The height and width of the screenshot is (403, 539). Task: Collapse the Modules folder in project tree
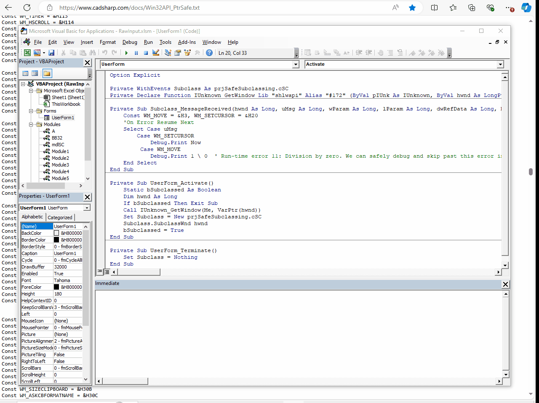pos(31,124)
